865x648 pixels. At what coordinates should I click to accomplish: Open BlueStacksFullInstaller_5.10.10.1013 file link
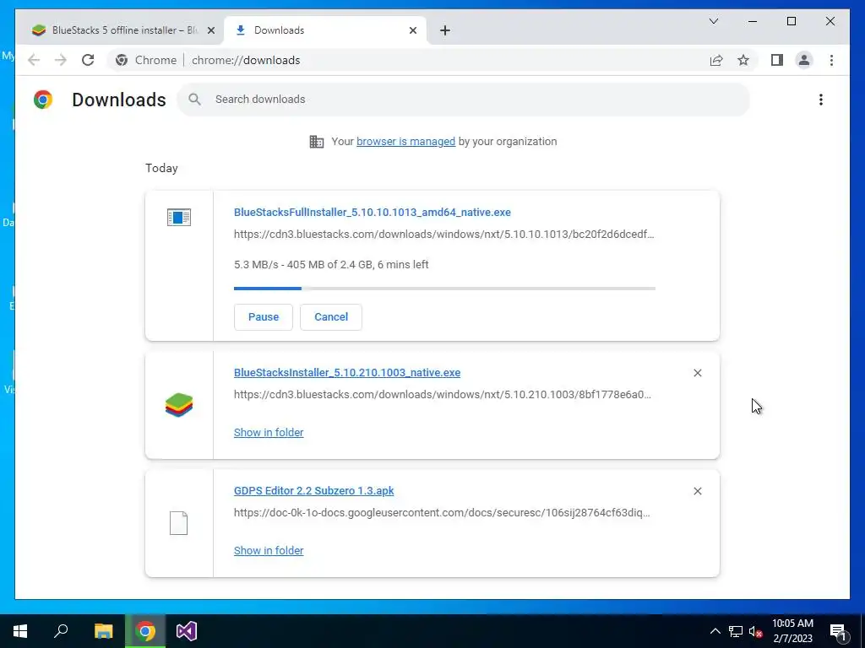pyautogui.click(x=373, y=212)
